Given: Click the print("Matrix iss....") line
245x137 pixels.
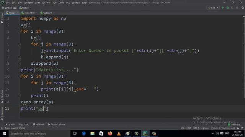Looking at the screenshot, I should 49,70.
